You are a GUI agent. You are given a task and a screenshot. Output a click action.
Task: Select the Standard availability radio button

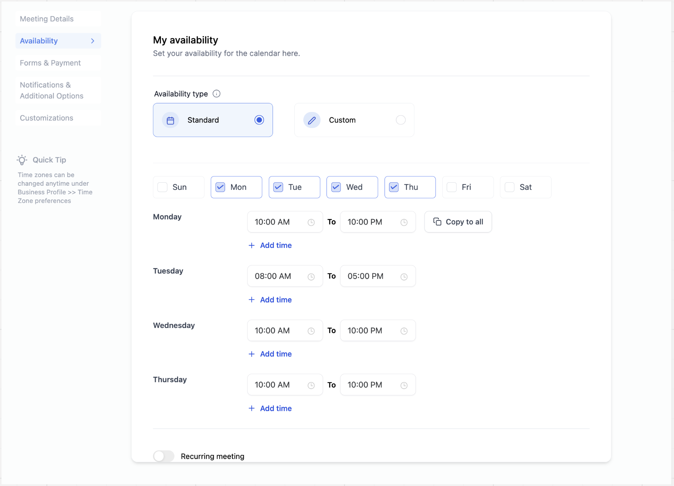tap(259, 120)
